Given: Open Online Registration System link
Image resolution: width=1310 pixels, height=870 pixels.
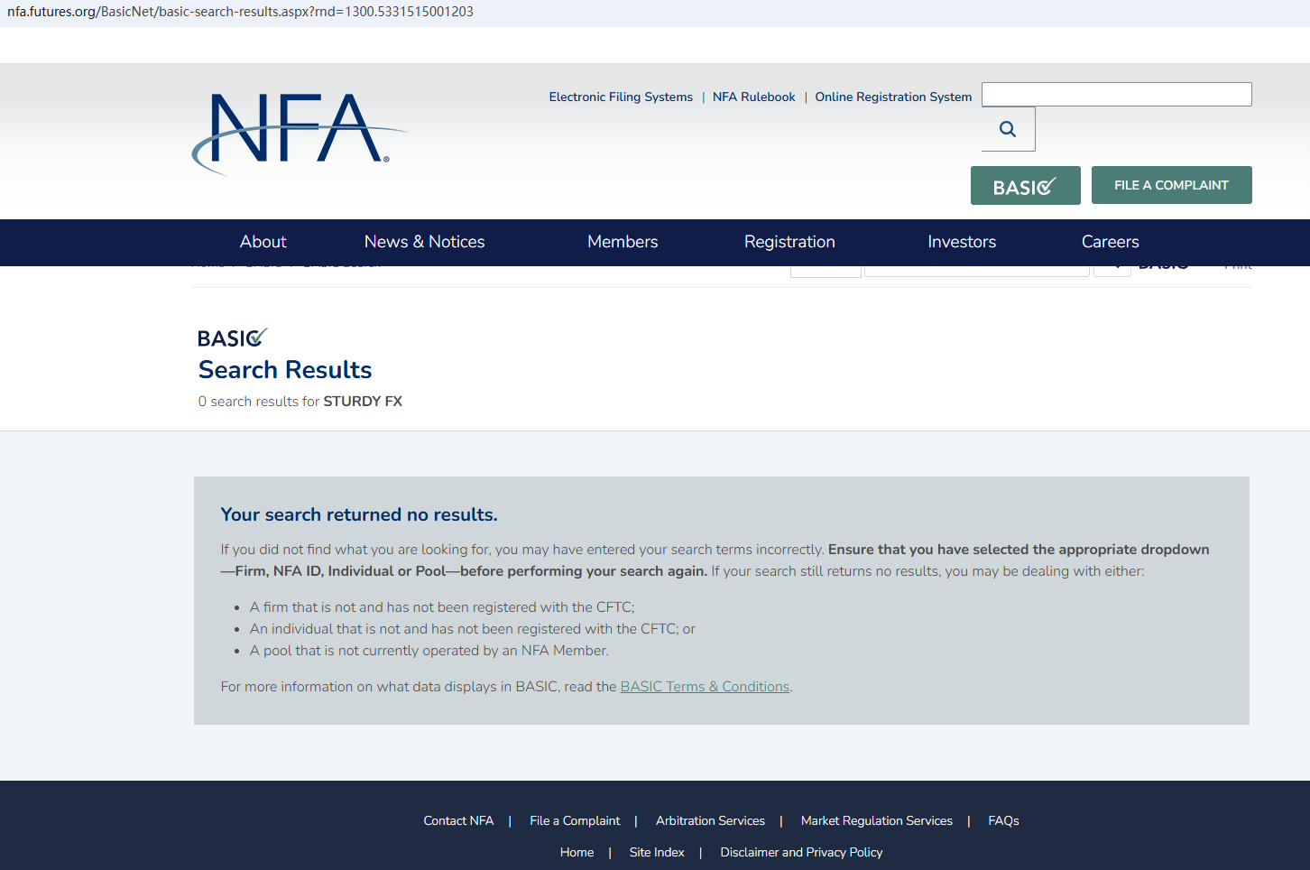Looking at the screenshot, I should click(893, 97).
